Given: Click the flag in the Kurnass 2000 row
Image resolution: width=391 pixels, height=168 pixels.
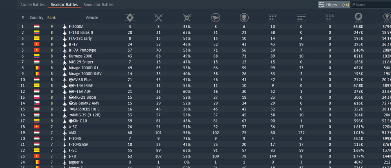Looking at the screenshot, I should point(36,56).
